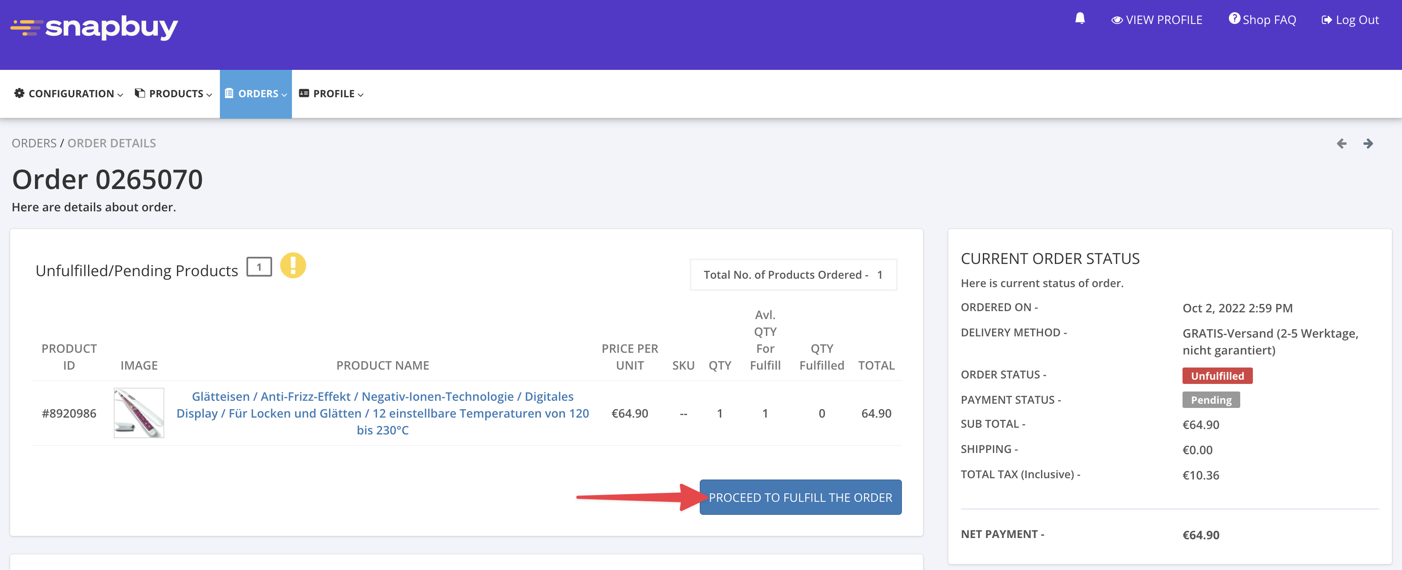Click the ORDERS breadcrumb link
The image size is (1402, 570).
pos(34,143)
